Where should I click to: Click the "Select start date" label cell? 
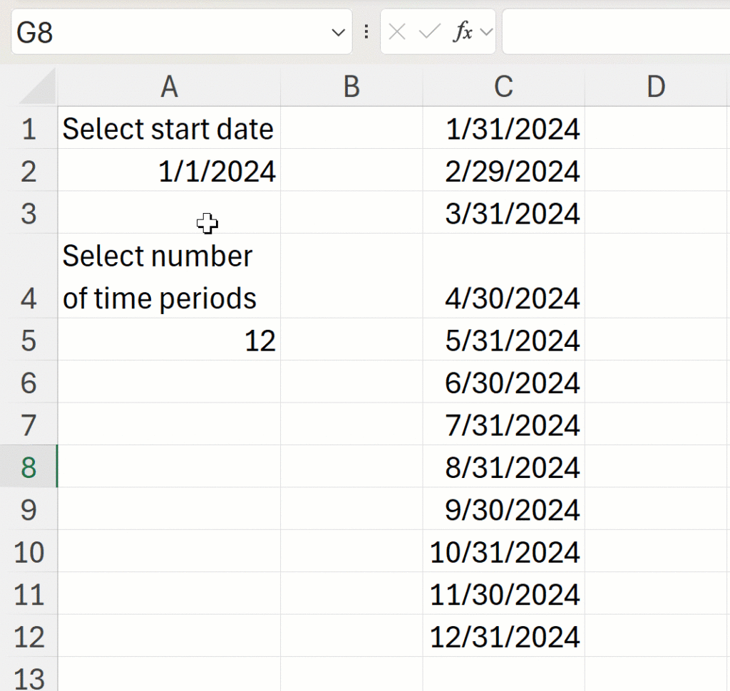[x=169, y=130]
